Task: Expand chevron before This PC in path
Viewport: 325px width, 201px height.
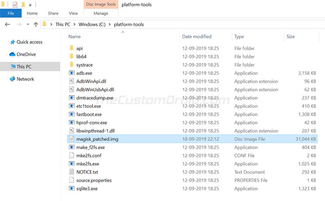Action: tap(51, 24)
